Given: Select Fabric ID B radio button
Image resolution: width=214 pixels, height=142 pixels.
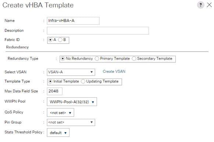Looking at the screenshot, I should 60,40.
